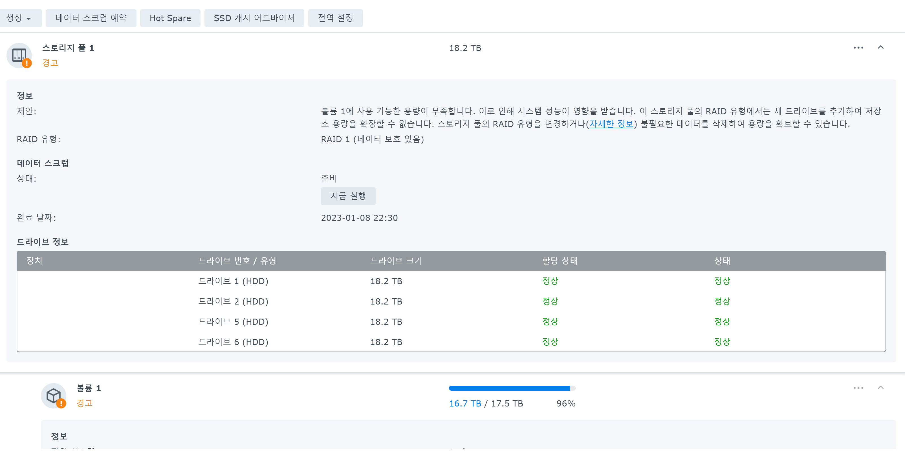Click 지금 실행 to run data scrub
This screenshot has width=905, height=451.
(x=348, y=196)
